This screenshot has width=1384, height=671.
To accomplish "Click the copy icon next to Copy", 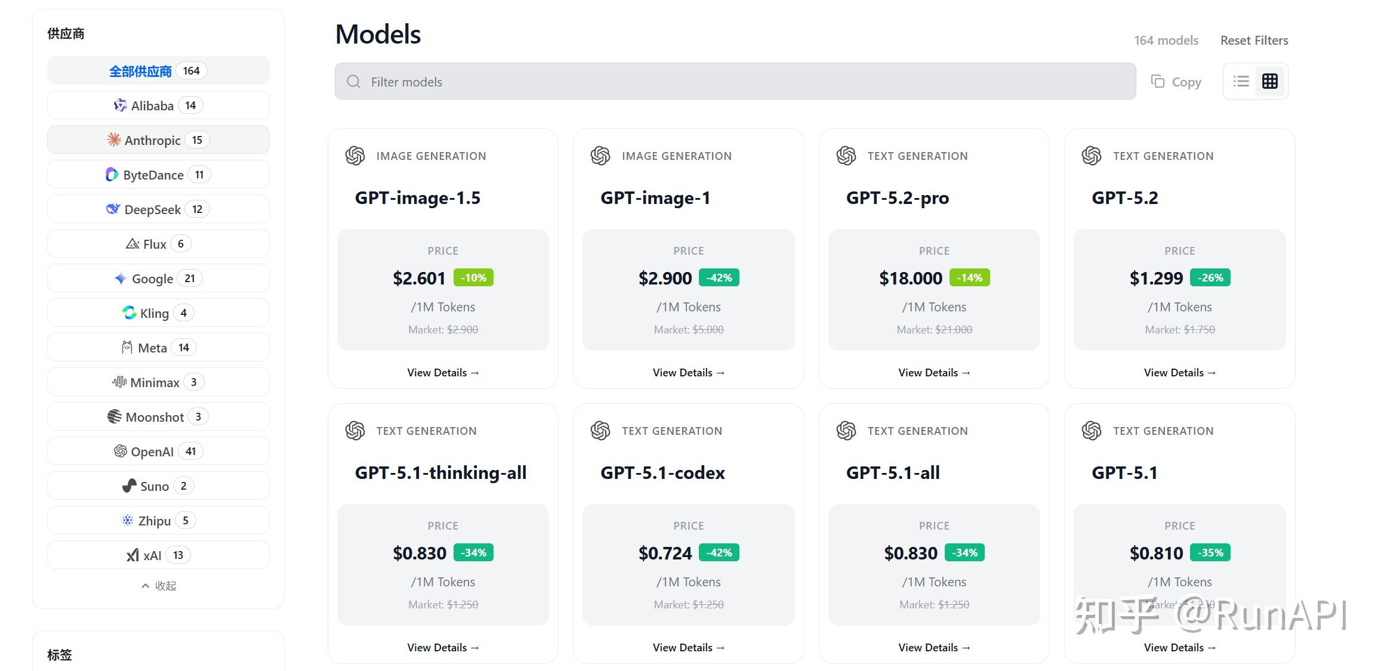I will point(1158,82).
